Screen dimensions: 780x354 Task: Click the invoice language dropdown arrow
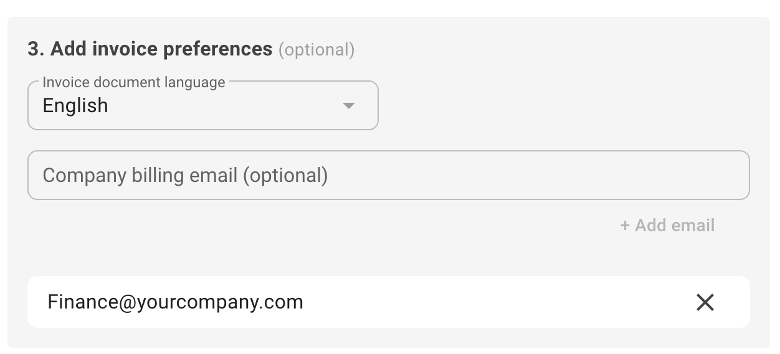coord(349,105)
